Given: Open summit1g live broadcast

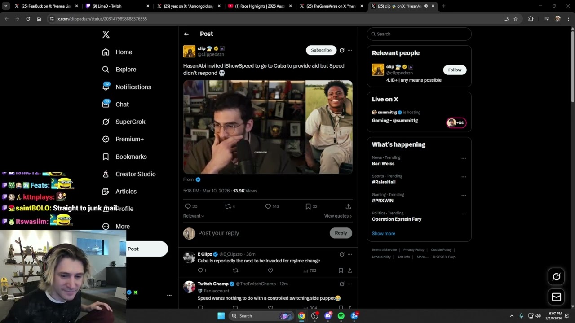Looking at the screenshot, I should 419,117.
